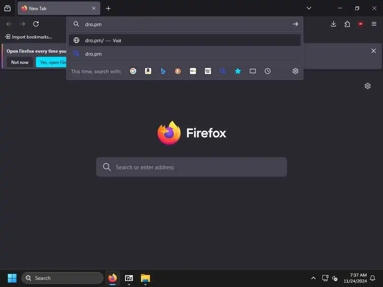Click the Not now button
Image resolution: width=383 pixels, height=287 pixels.
point(20,62)
